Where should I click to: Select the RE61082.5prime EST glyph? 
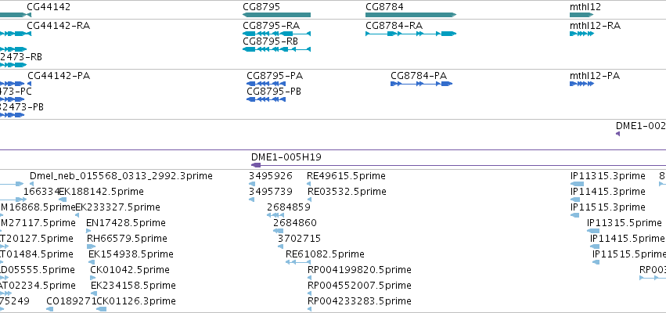297,262
